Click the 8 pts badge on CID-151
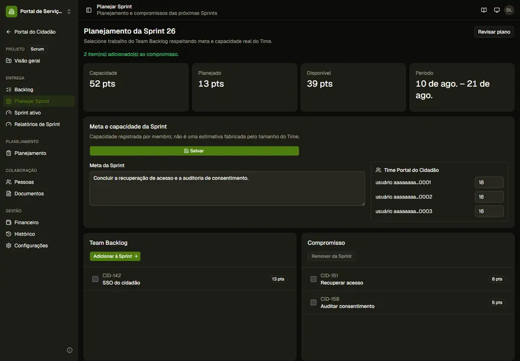This screenshot has width=520, height=361. 497,279
